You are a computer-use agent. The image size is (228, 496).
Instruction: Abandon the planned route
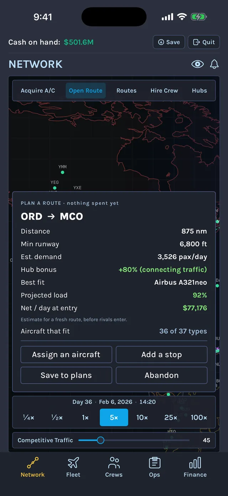pyautogui.click(x=162, y=375)
